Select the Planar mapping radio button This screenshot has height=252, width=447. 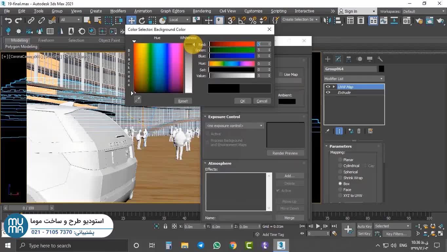click(x=340, y=160)
